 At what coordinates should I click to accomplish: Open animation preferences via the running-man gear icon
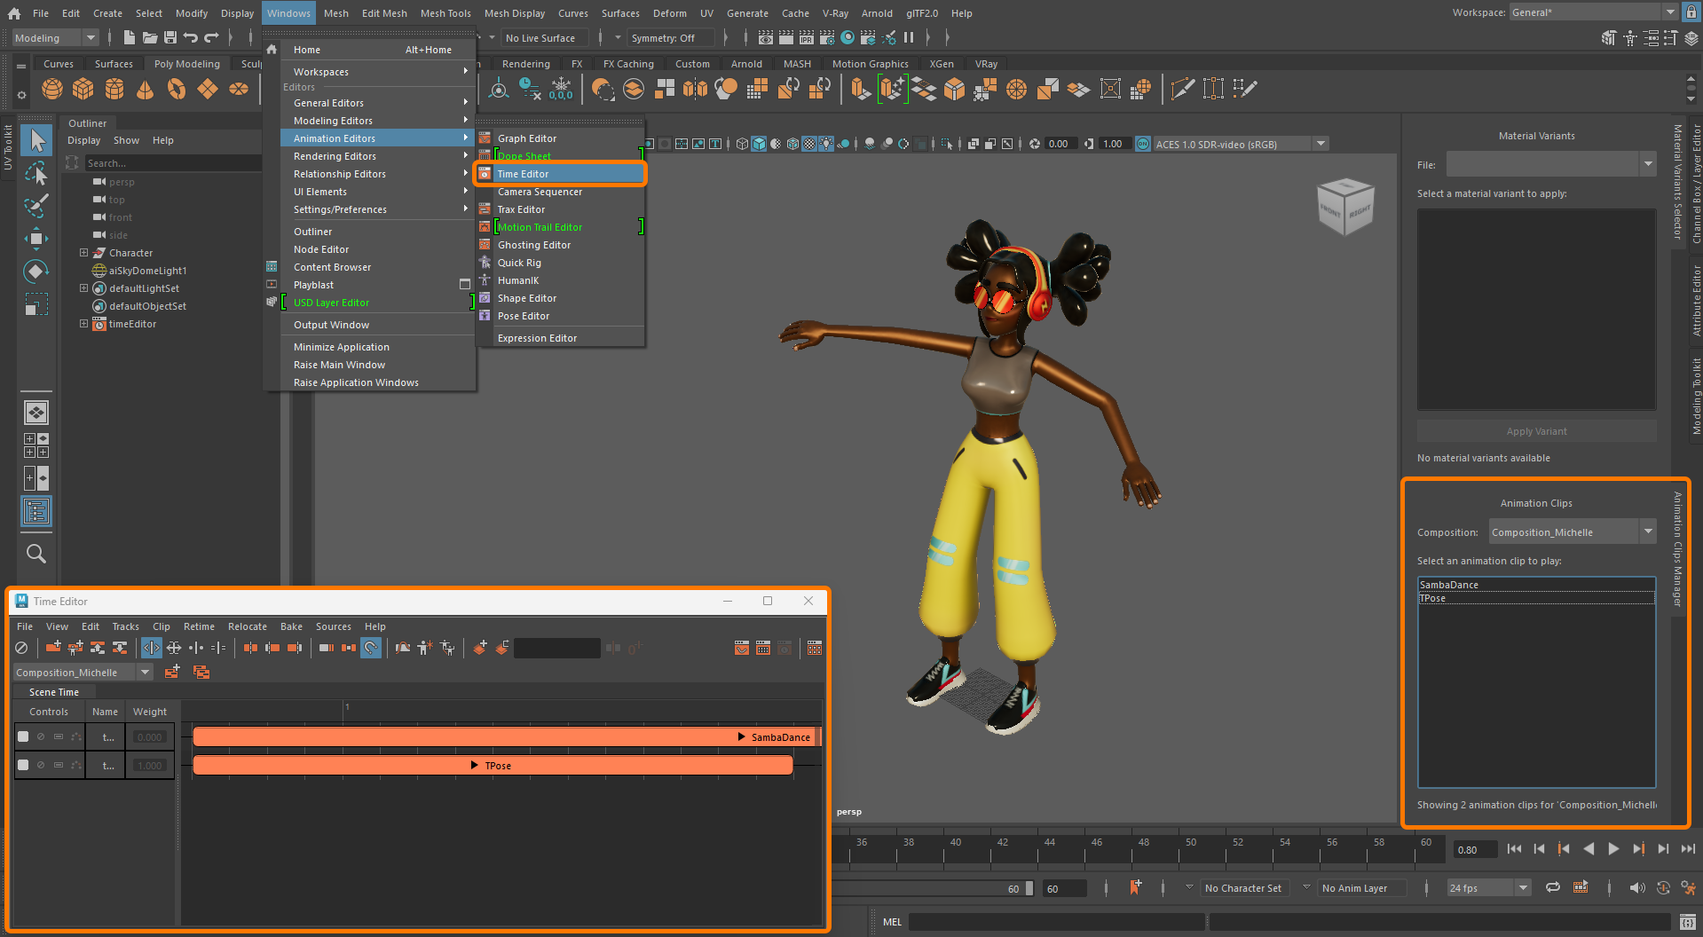point(1688,887)
